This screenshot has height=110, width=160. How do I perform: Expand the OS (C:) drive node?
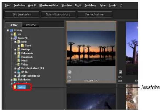coord(15,72)
